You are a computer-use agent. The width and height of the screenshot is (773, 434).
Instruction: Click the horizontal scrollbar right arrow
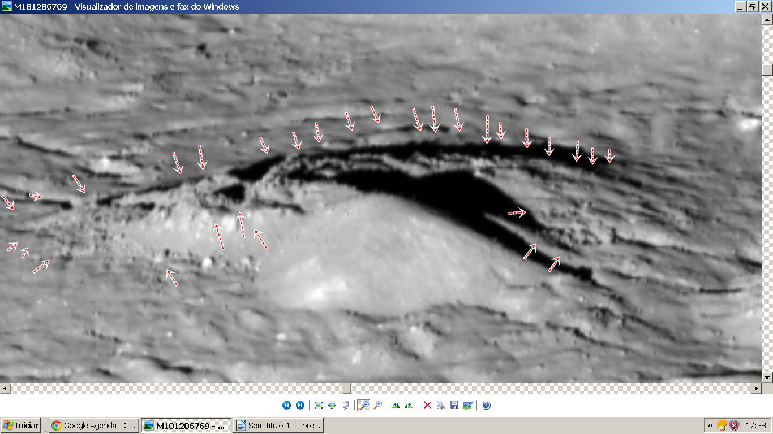coord(756,389)
